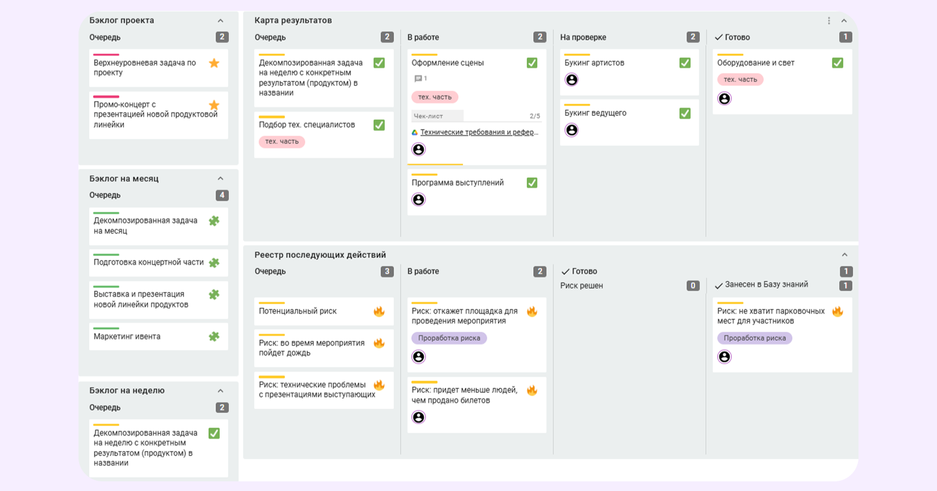Screen dimensions: 937x491
Task: Toggle checkbox on Букинг ведущего card
Action: 685,113
